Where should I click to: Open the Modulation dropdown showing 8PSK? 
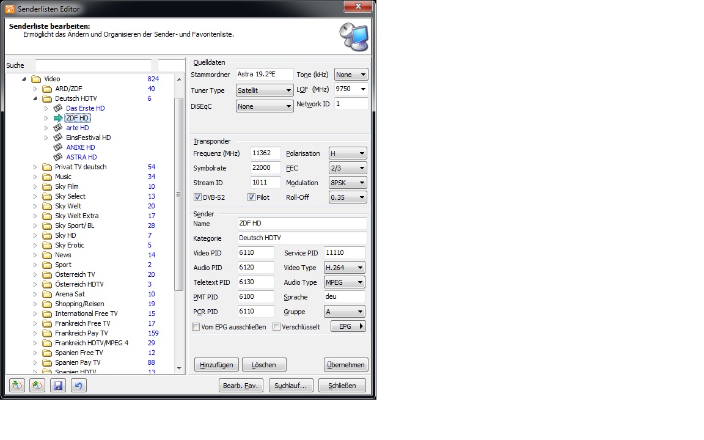(348, 183)
